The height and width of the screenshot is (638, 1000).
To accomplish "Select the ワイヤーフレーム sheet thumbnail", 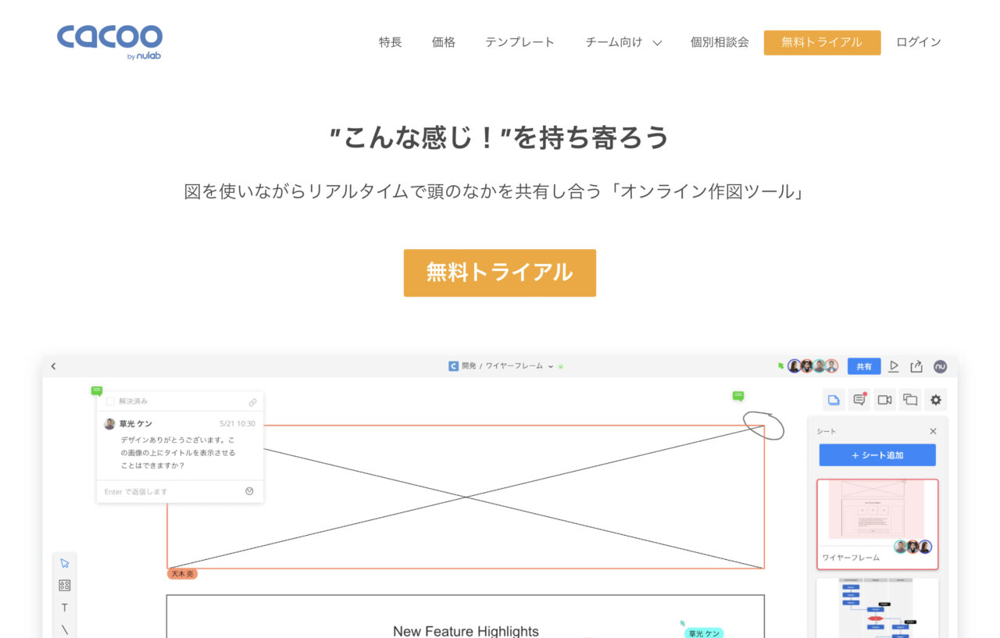I will pos(877,524).
